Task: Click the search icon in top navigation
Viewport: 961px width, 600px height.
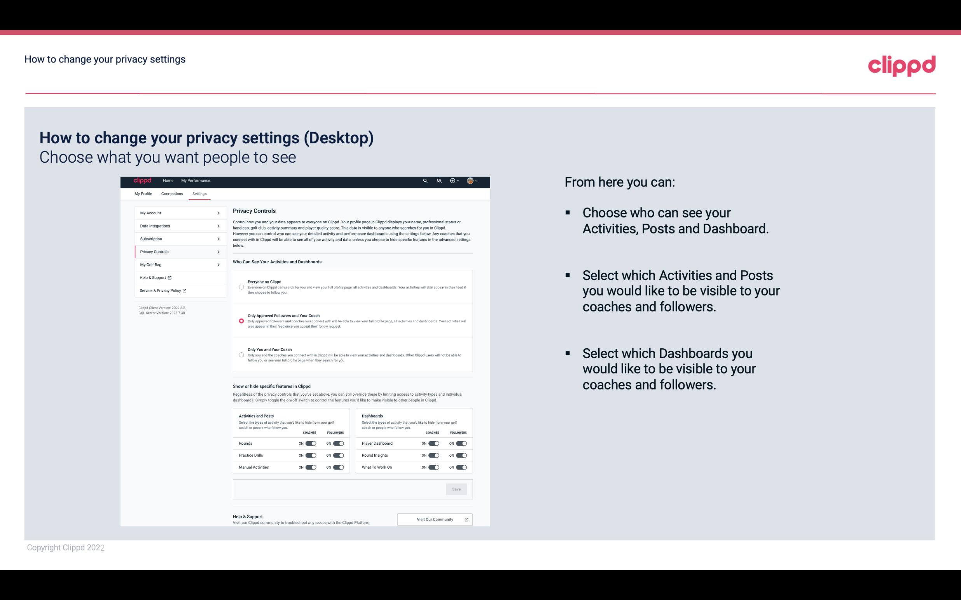Action: (x=426, y=181)
